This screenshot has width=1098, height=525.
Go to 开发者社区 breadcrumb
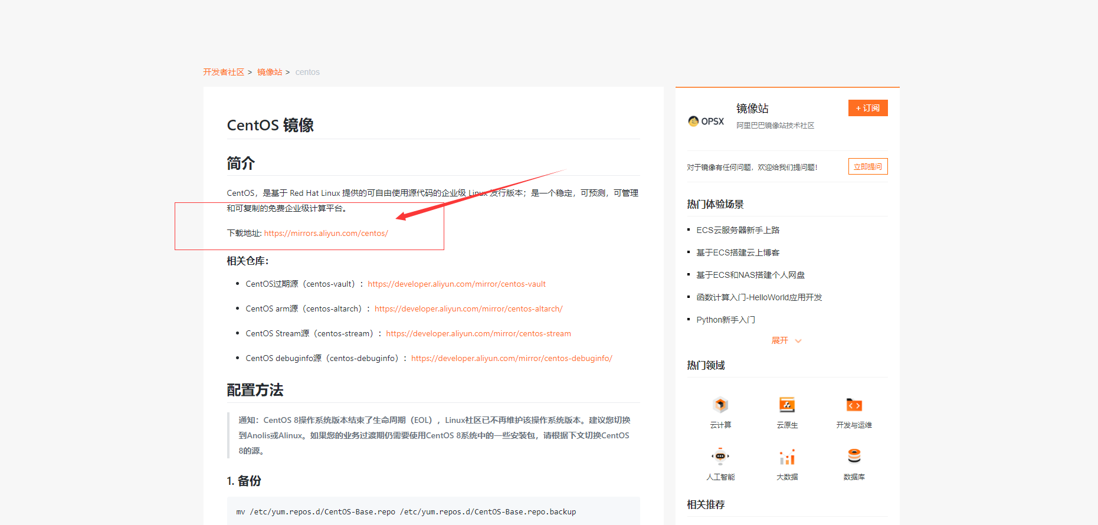pyautogui.click(x=224, y=72)
